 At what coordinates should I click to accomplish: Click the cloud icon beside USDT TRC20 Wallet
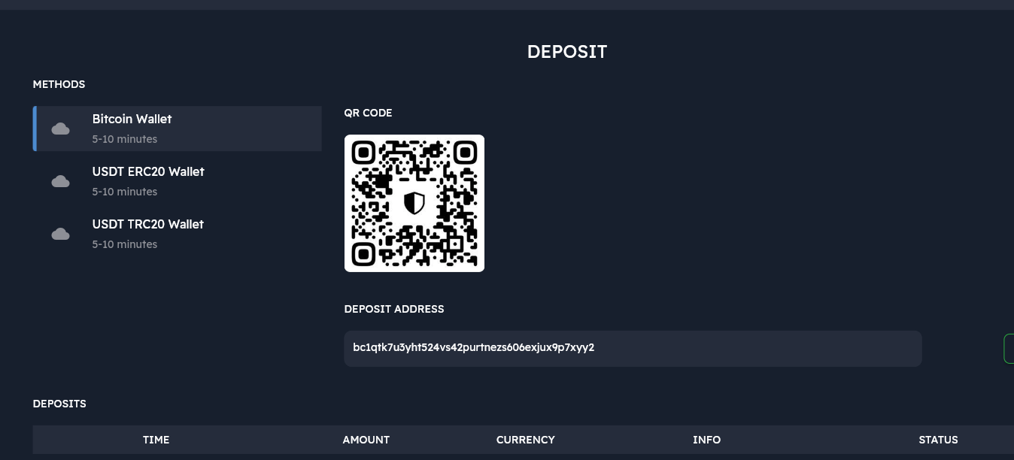pyautogui.click(x=61, y=235)
